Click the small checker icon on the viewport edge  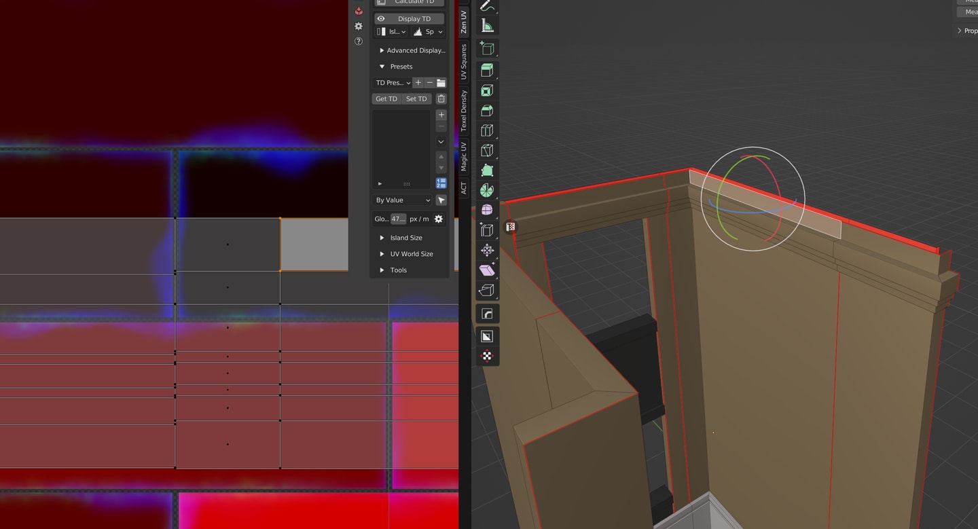coord(511,227)
